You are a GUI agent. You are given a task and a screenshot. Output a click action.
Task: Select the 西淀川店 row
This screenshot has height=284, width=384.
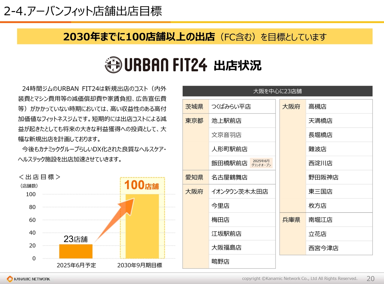tap(339, 163)
